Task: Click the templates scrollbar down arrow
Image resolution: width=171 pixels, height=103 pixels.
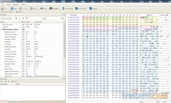Action: [64, 76]
